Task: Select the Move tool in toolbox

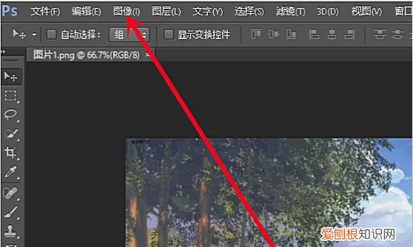Action: click(x=11, y=76)
